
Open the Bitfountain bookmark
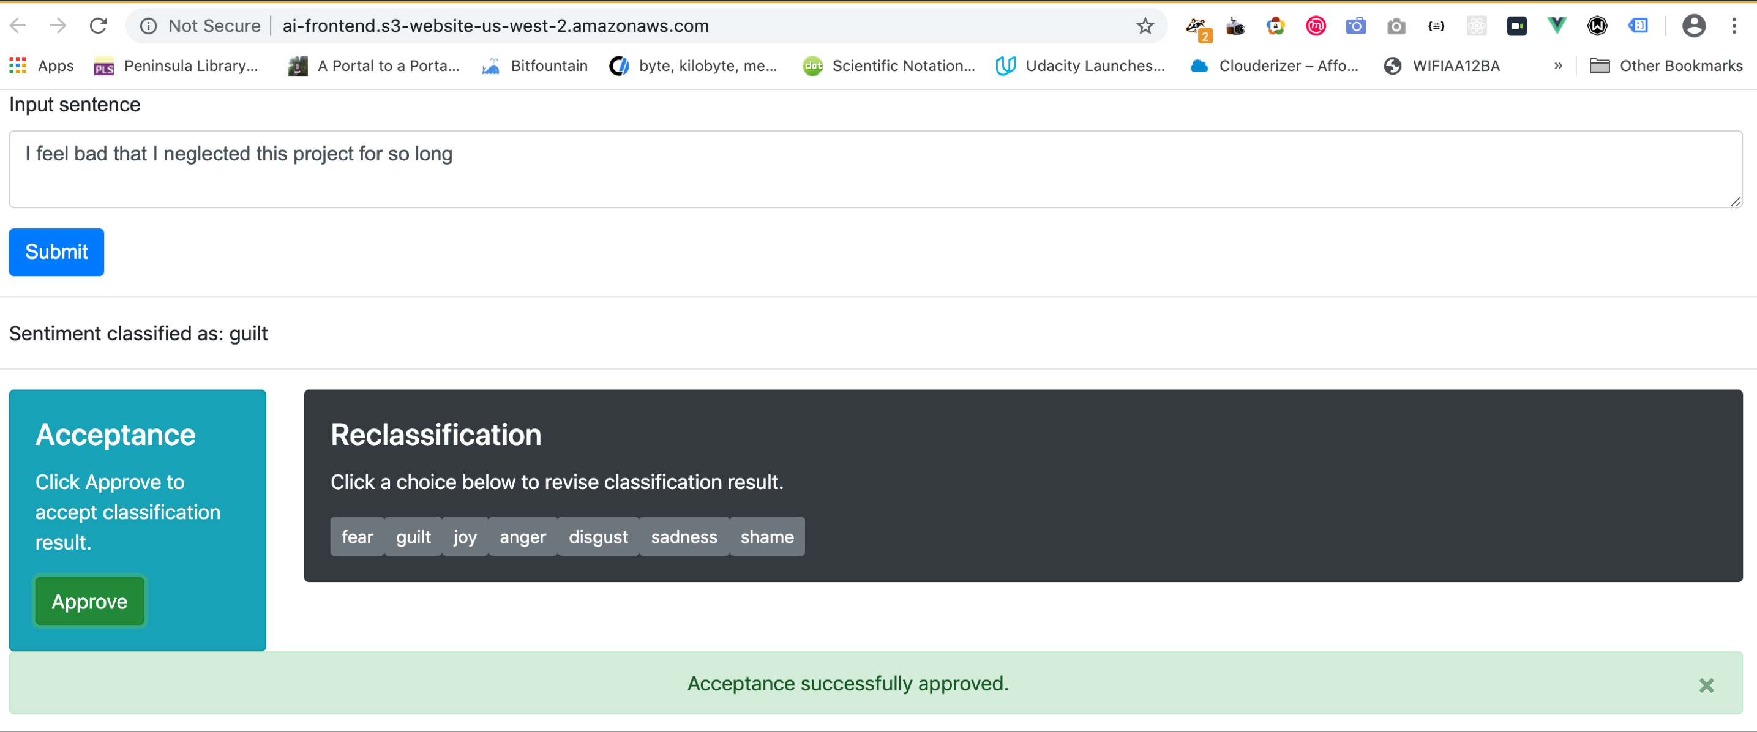[x=534, y=65]
